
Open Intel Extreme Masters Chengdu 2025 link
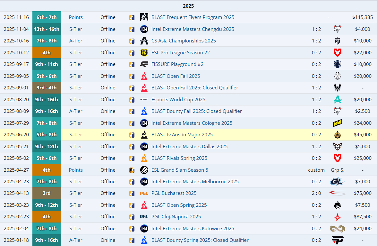(x=193, y=29)
